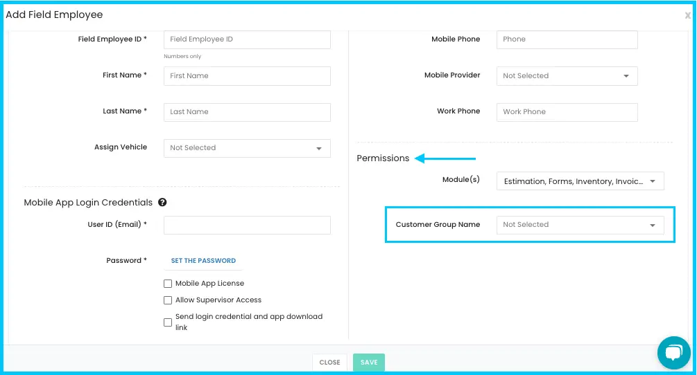Open the help icon beside Mobile App Login Credentials
Screen dimensions: 697x375
(162, 202)
